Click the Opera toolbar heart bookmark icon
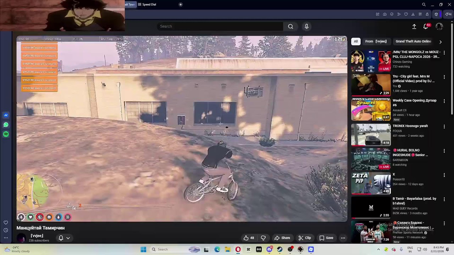Image resolution: width=454 pixels, height=255 pixels. (x=406, y=14)
